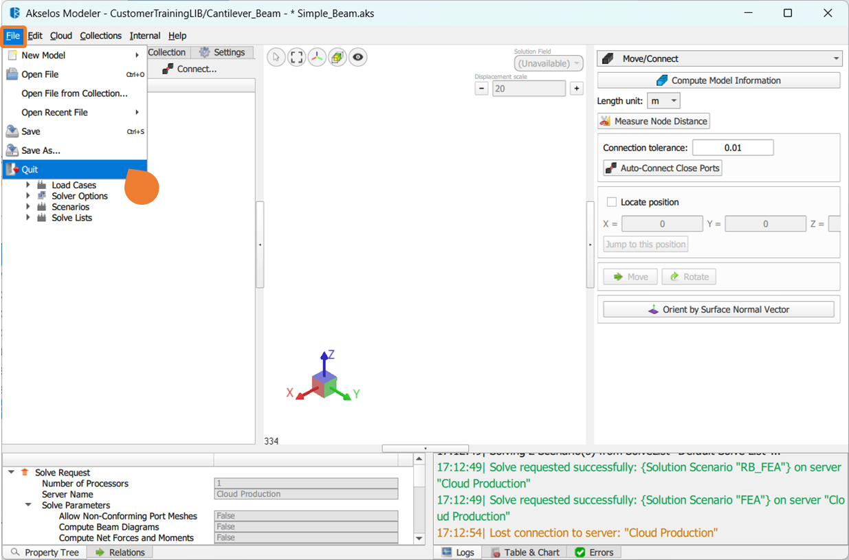Click Jump to this position button
Image resolution: width=849 pixels, height=560 pixels.
(646, 244)
